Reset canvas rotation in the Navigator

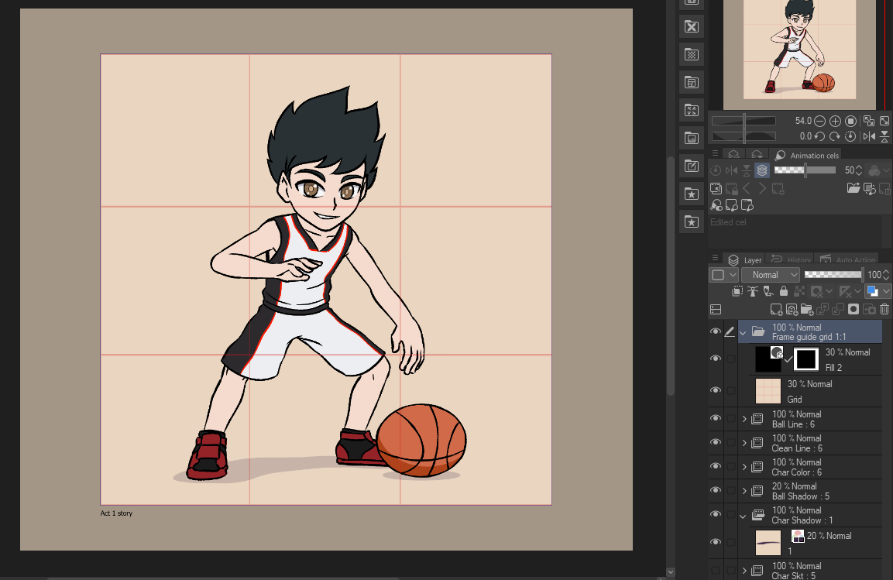[849, 136]
